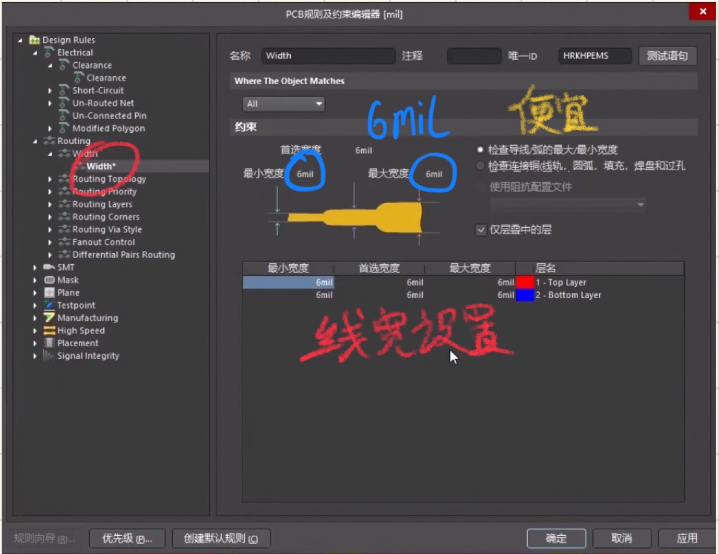This screenshot has width=719, height=554.
Task: Expand the Routing Topology tree branch
Action: click(x=50, y=178)
